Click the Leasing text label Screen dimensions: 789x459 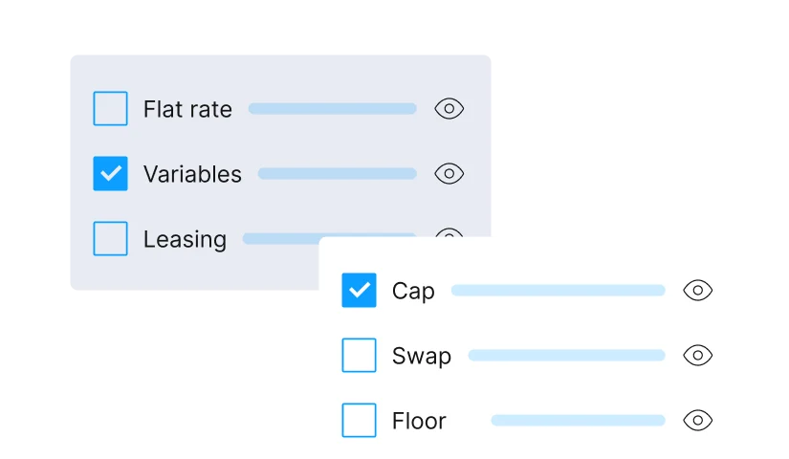[x=185, y=239]
